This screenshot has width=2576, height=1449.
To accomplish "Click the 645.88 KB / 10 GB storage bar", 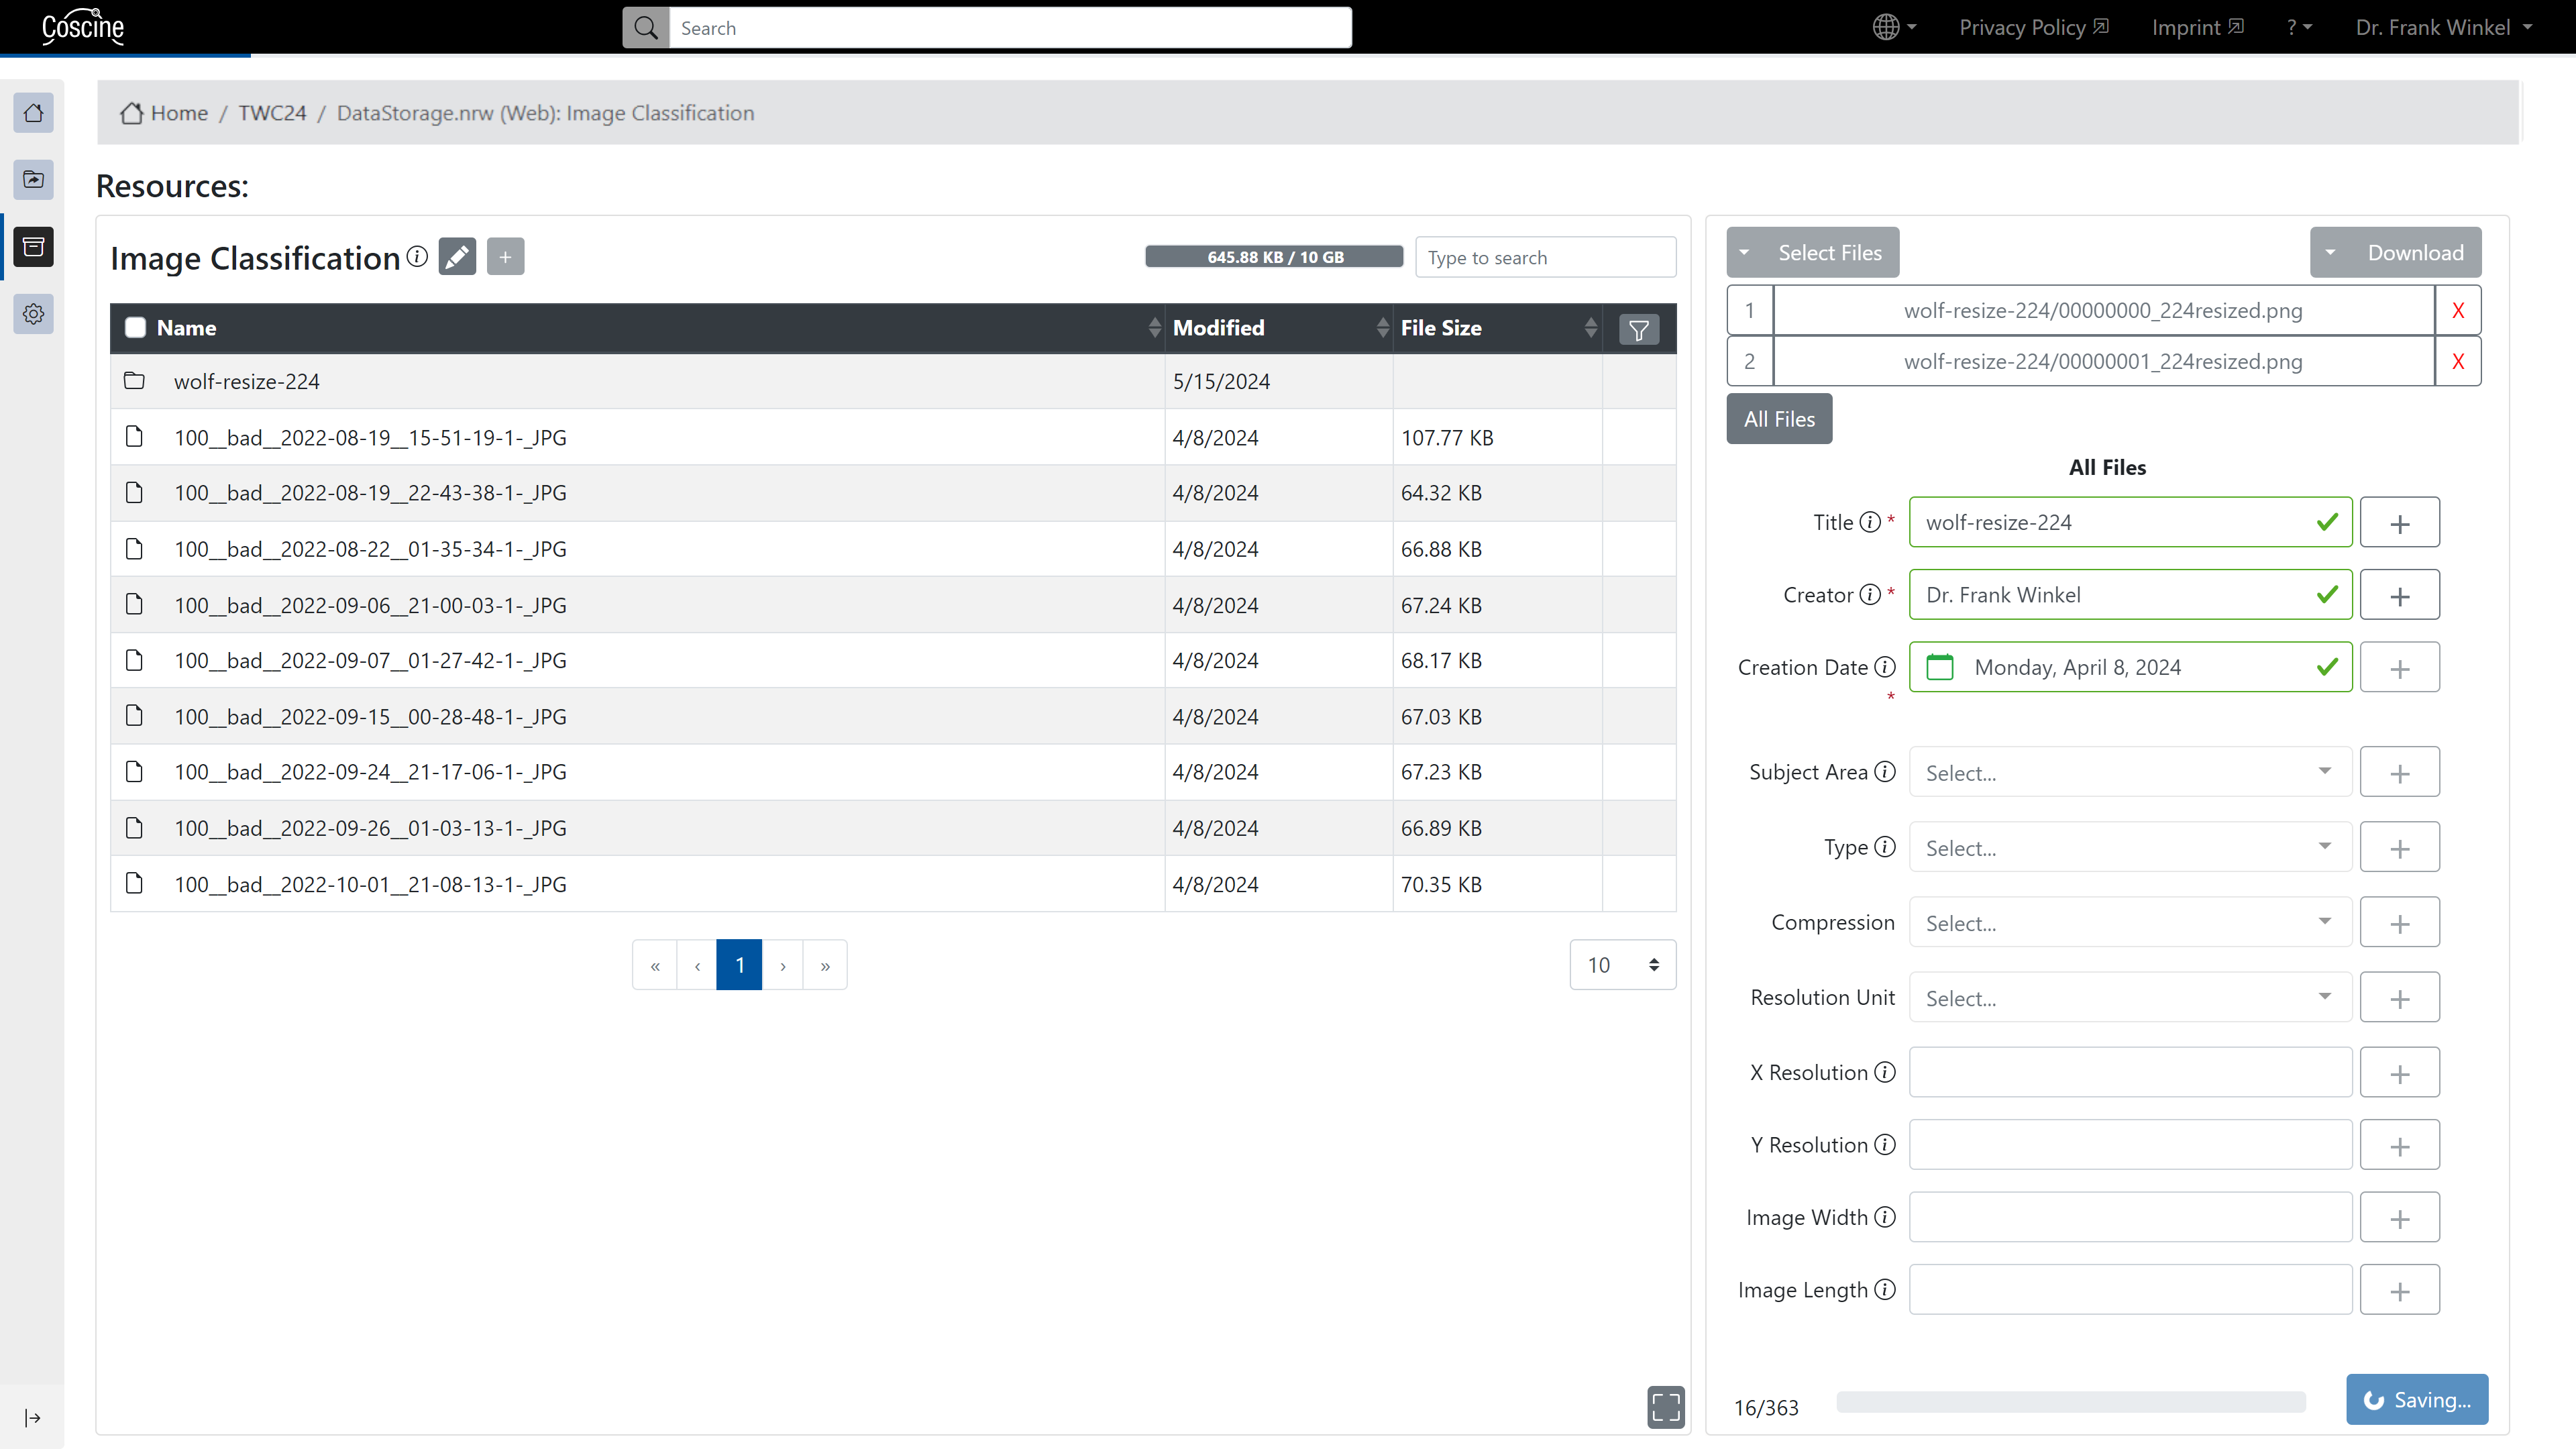I will 1274,257.
